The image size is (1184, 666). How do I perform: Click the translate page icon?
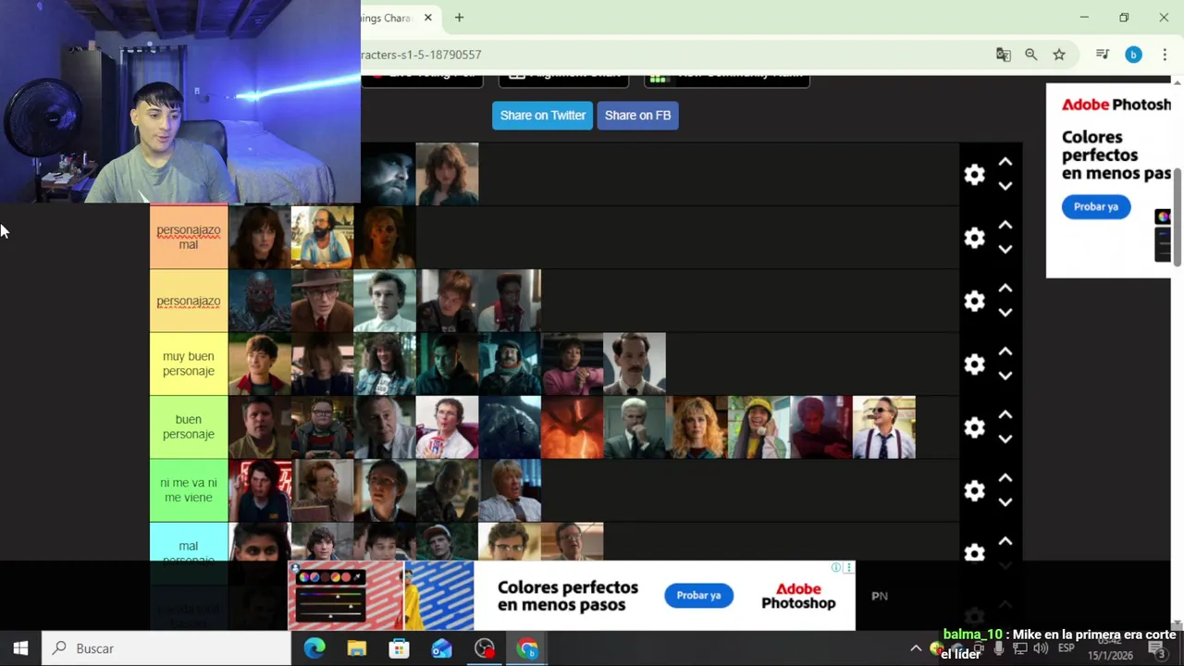[1004, 55]
